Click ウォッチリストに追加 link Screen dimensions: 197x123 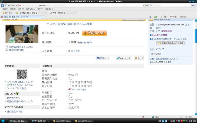pyautogui.click(x=16, y=88)
